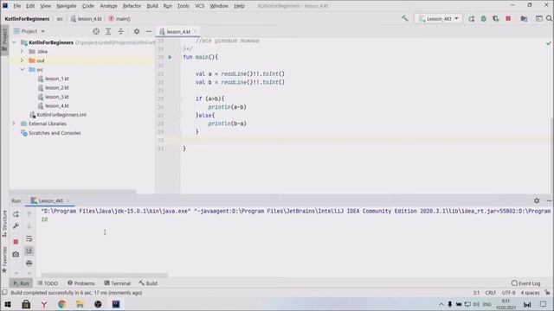This screenshot has height=311, width=554.
Task: Hide the Project panel with minus icon
Action: [149, 31]
